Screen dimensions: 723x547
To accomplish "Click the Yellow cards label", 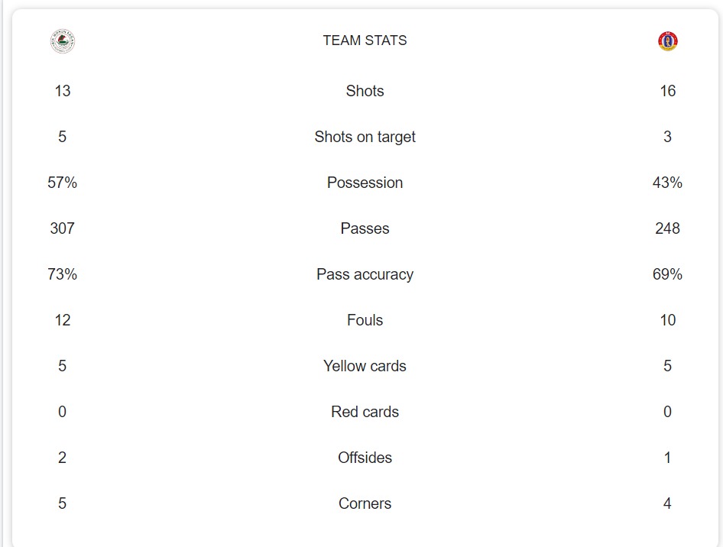I will click(365, 366).
